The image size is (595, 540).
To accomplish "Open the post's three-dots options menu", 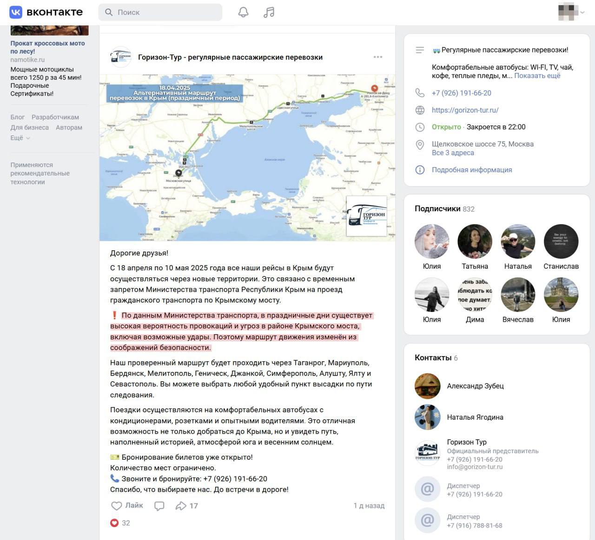I will (x=378, y=57).
